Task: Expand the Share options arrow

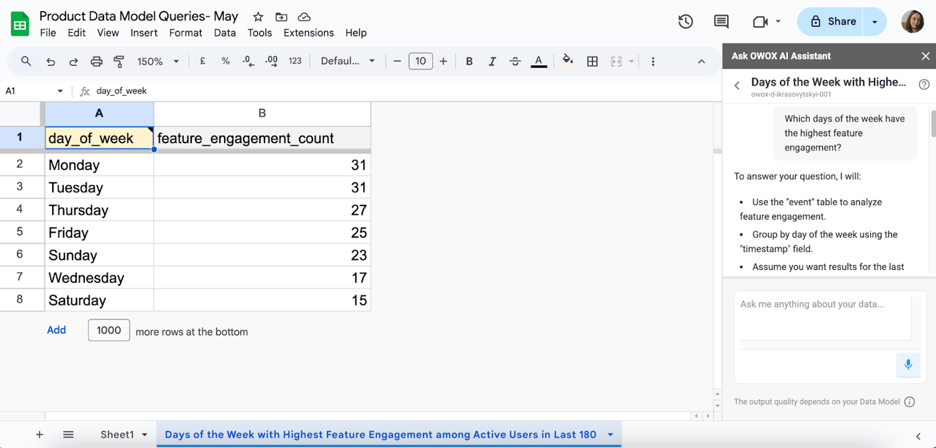Action: pyautogui.click(x=874, y=22)
